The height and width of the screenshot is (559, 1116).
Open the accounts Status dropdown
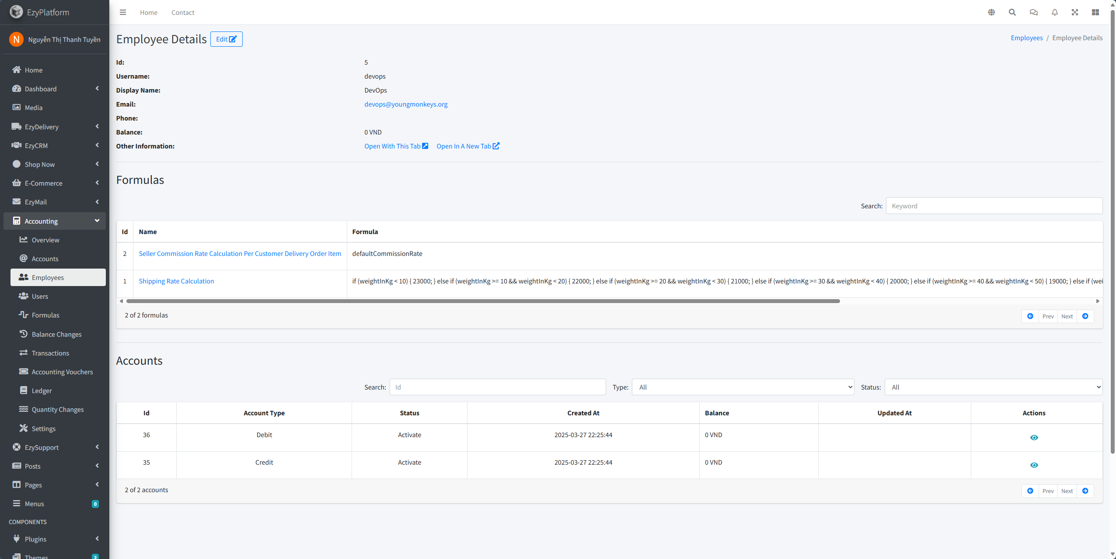point(994,387)
